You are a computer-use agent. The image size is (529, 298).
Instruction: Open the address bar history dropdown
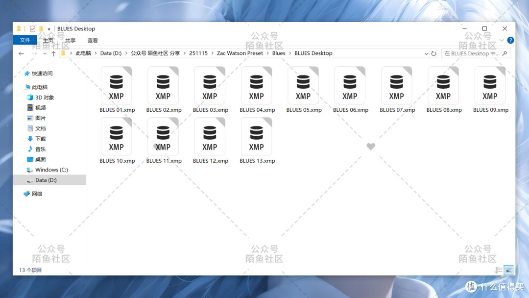[426, 53]
